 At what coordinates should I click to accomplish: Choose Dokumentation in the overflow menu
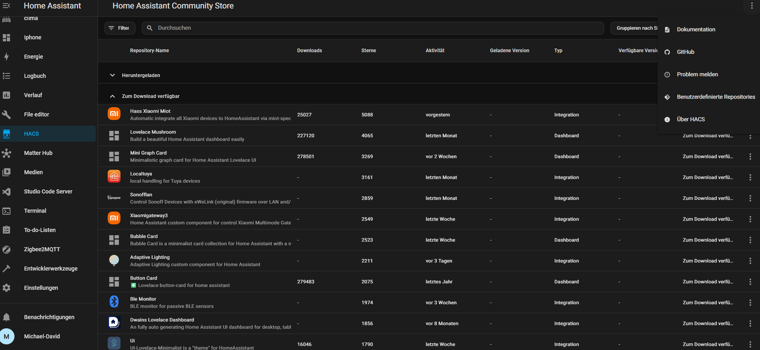coord(696,29)
